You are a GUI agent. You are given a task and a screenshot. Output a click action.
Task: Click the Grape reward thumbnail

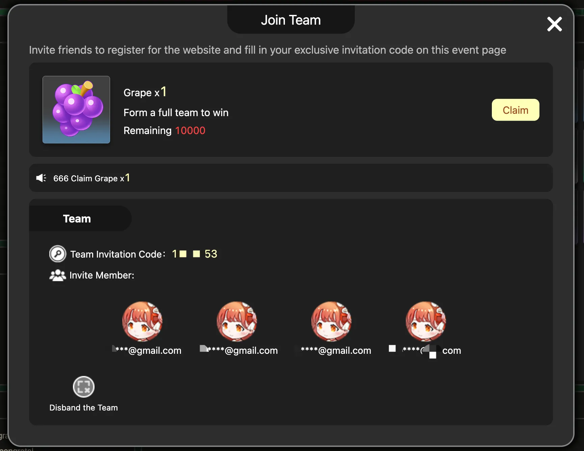[x=76, y=110]
